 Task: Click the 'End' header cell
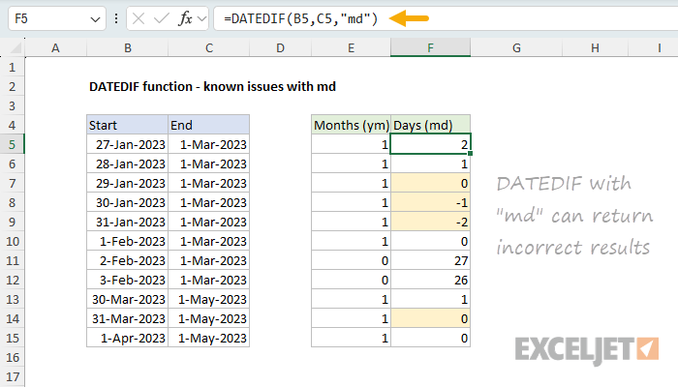209,125
